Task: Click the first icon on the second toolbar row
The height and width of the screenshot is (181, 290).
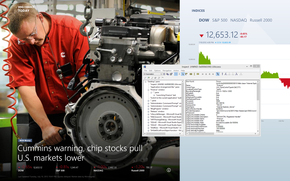Action: (145, 78)
